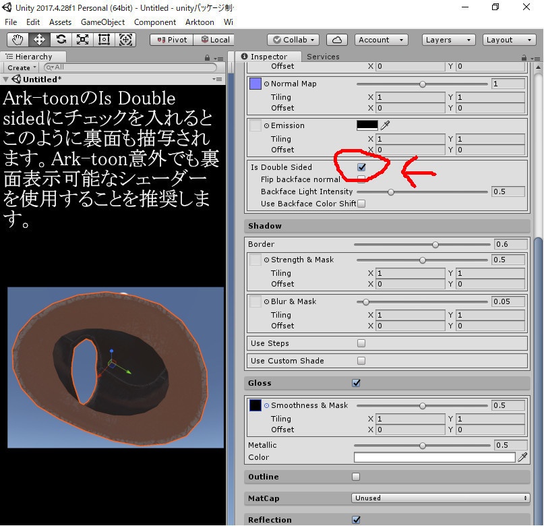Select the Scale tool in toolbar
This screenshot has height=526, width=544.
[x=82, y=40]
